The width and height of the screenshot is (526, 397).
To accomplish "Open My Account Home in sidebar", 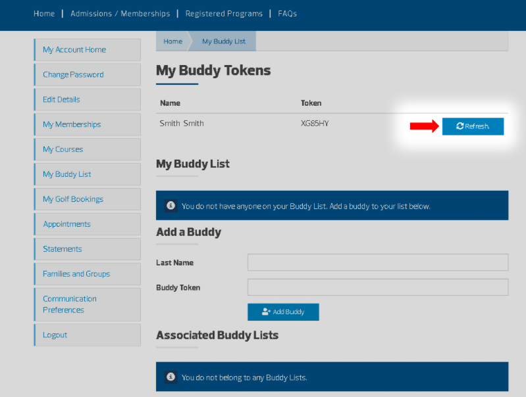I will pos(74,50).
